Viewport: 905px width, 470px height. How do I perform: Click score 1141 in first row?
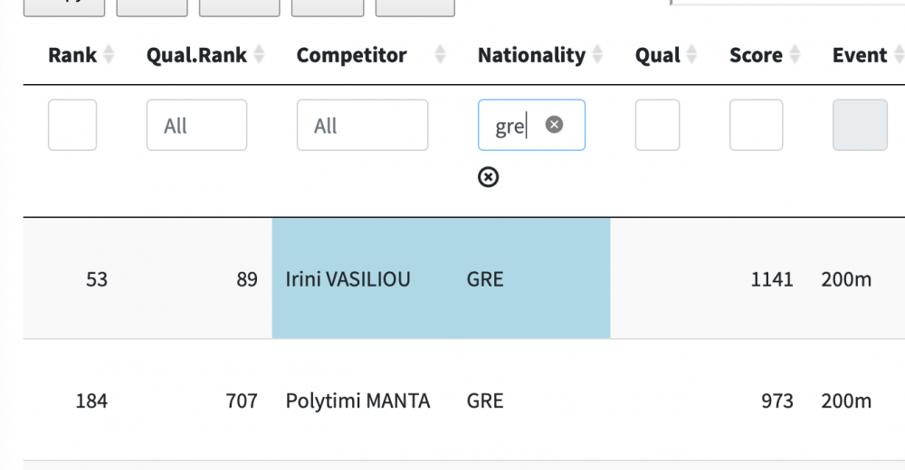[771, 279]
